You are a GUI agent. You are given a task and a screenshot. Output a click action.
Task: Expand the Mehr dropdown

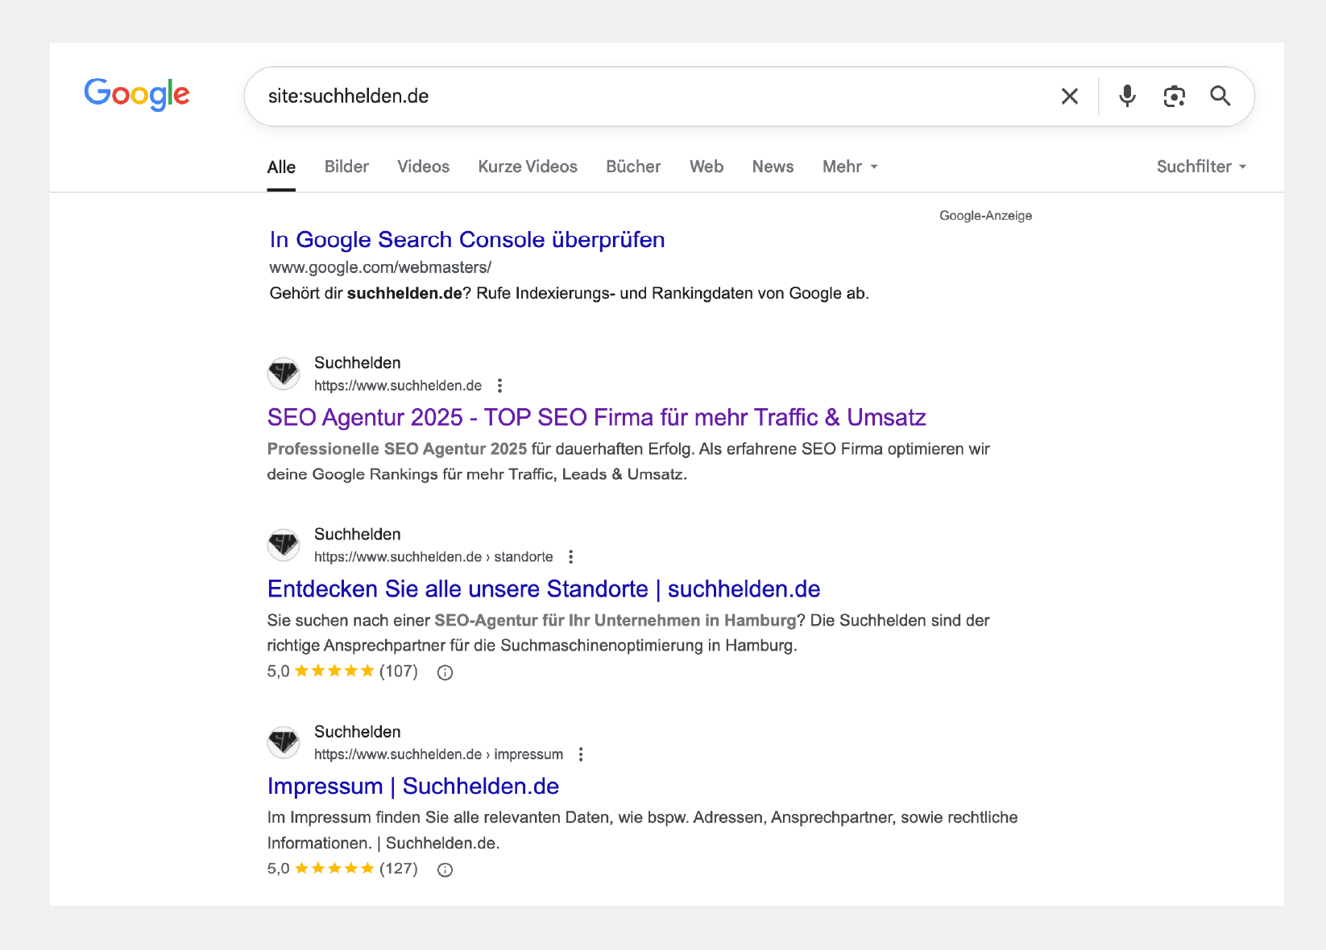pyautogui.click(x=850, y=167)
